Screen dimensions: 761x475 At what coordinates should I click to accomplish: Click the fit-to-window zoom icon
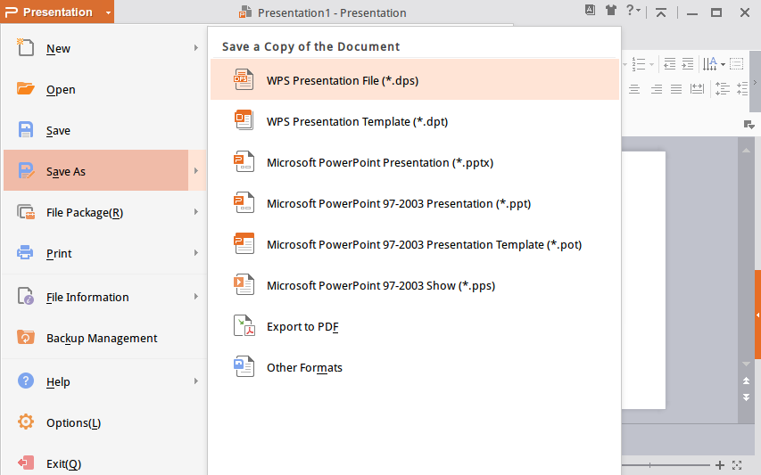[x=737, y=465]
